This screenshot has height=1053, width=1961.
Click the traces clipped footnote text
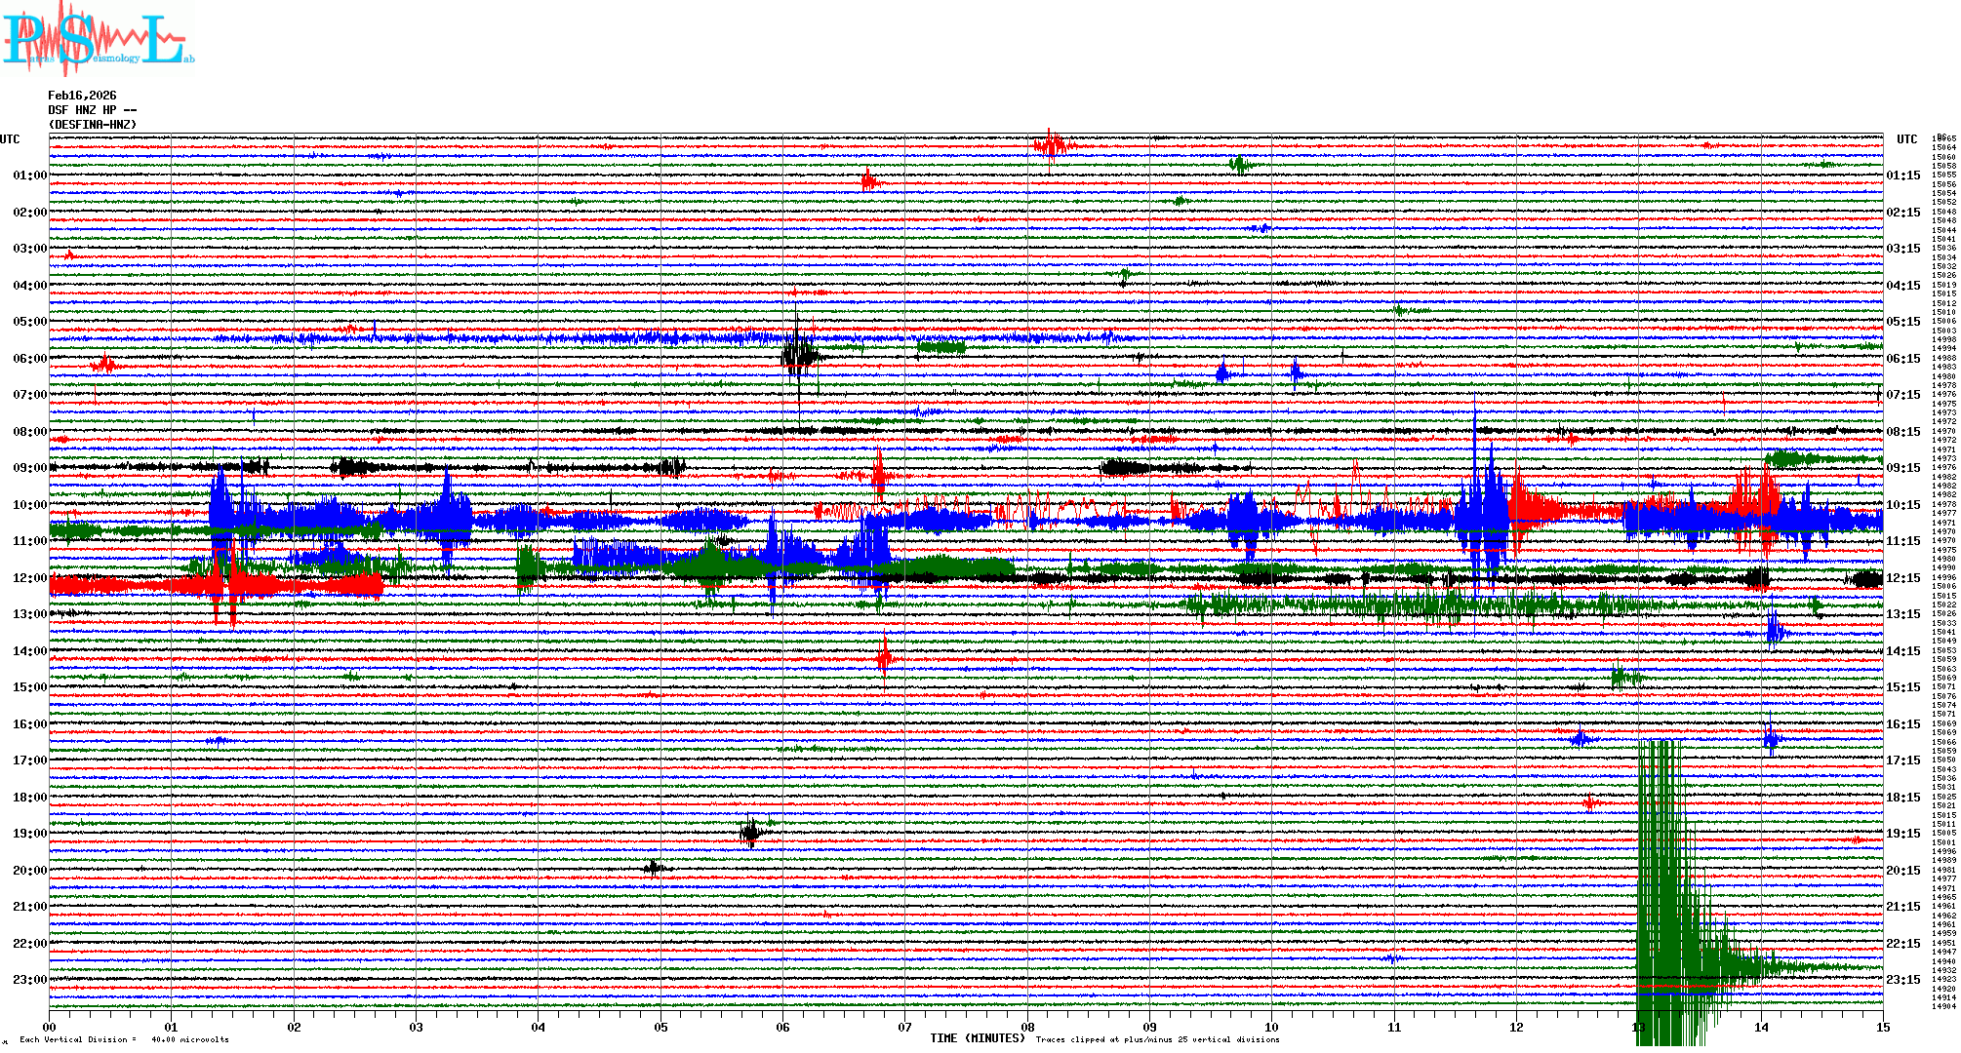(1157, 1039)
